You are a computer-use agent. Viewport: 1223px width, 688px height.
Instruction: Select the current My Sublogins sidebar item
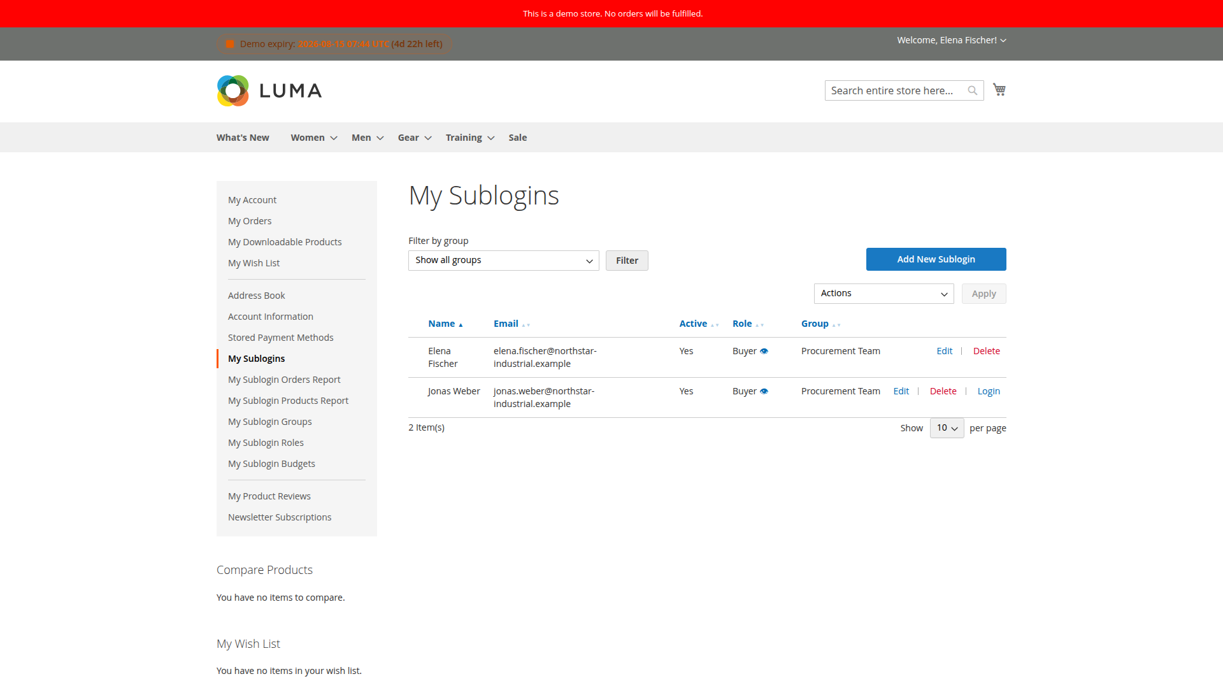click(x=256, y=359)
